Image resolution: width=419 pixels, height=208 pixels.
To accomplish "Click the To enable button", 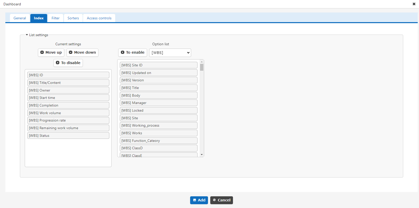I will [x=133, y=52].
